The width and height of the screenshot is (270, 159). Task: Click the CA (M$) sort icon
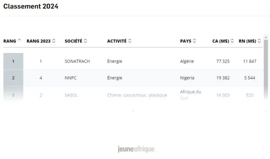pyautogui.click(x=232, y=41)
